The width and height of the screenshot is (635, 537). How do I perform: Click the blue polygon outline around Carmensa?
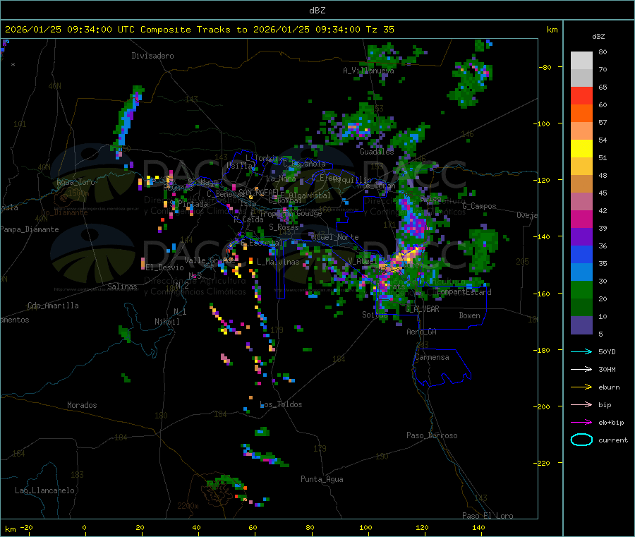point(442,368)
